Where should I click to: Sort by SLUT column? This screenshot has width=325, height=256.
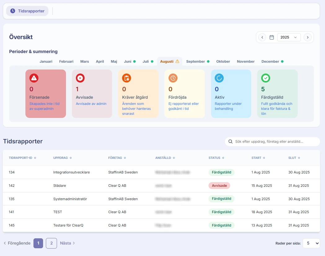coord(294,158)
